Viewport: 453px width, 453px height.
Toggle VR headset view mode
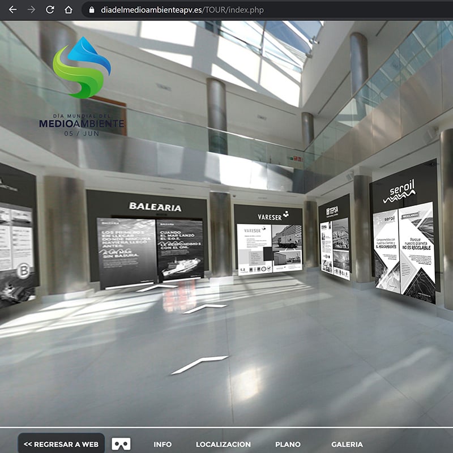[121, 444]
